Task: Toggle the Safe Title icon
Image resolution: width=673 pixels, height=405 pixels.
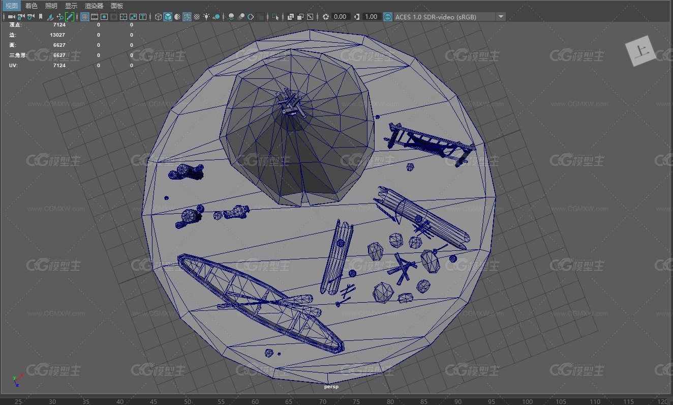Action: click(x=143, y=17)
